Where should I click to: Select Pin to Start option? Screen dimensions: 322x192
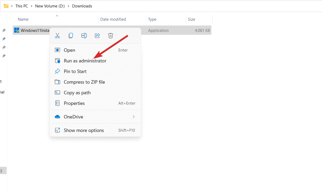pyautogui.click(x=75, y=71)
